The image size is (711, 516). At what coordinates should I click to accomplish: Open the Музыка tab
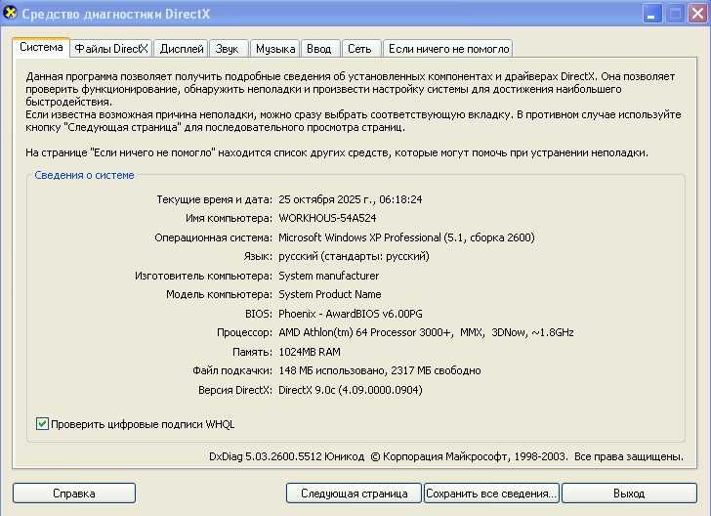pos(275,49)
